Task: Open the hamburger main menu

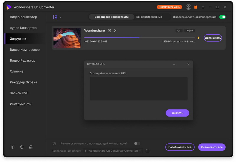Action: tap(203, 7)
